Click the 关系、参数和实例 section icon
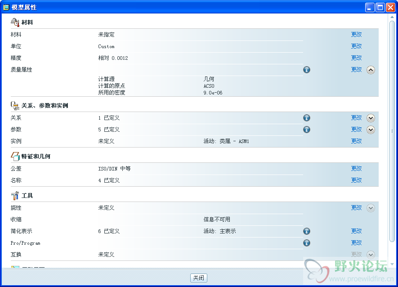Image resolution: width=398 pixels, height=287 pixels. tap(15, 106)
